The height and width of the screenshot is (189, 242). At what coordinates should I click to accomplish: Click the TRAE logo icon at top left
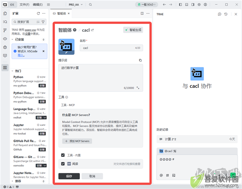click(5, 4)
